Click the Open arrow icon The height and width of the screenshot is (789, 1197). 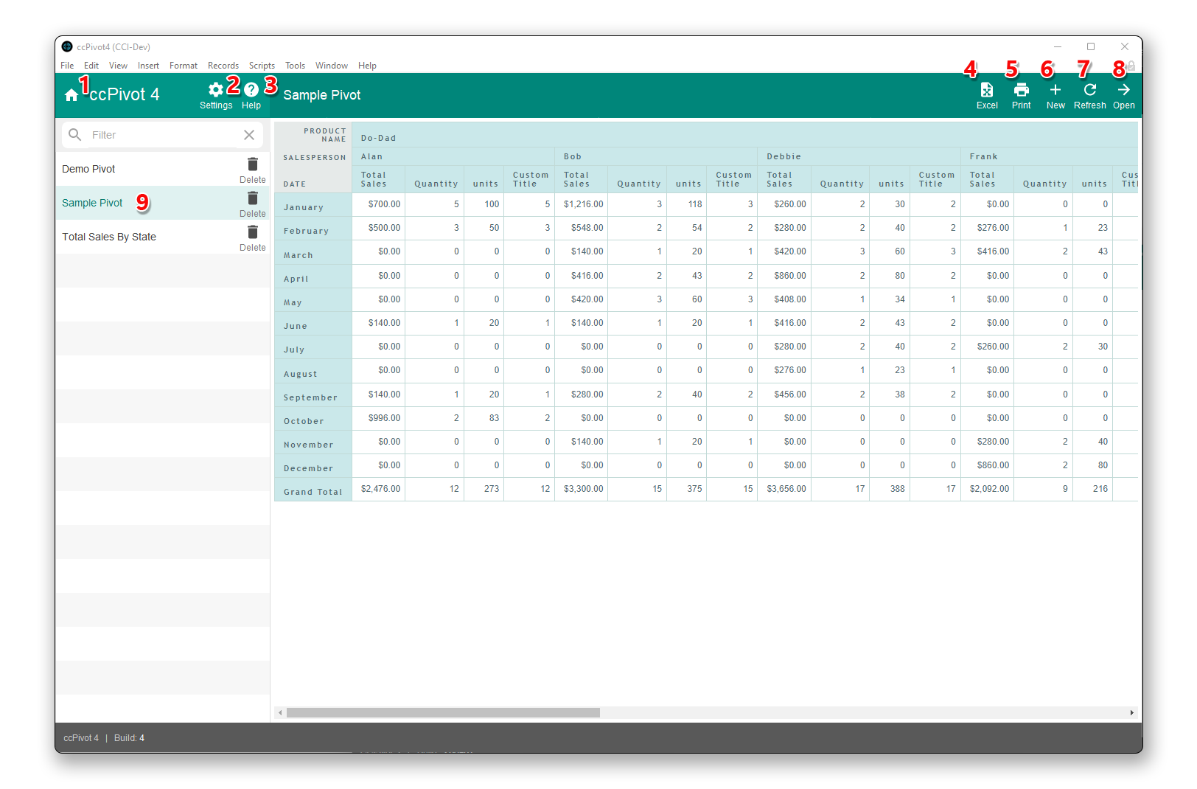[1123, 90]
